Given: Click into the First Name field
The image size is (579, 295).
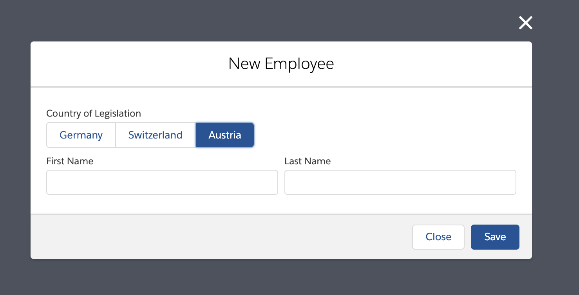Looking at the screenshot, I should coord(162,182).
